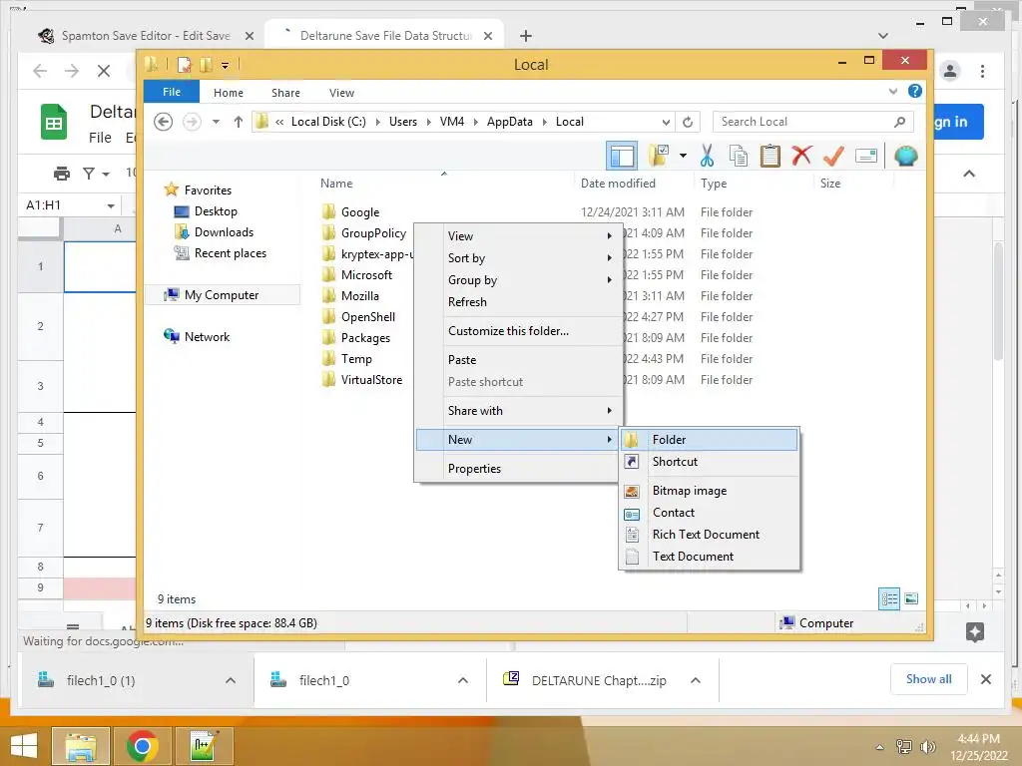Choose Rich Text Document in New submenu
The image size is (1022, 766).
(x=709, y=535)
